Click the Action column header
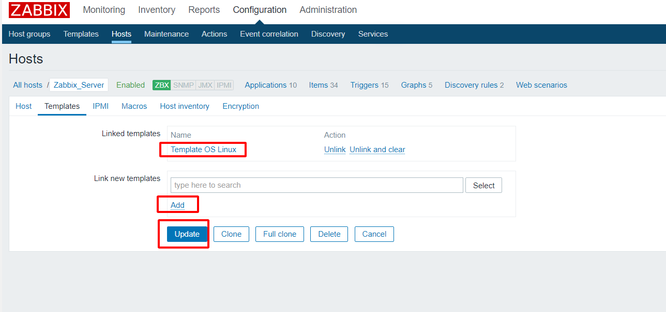 coord(335,135)
